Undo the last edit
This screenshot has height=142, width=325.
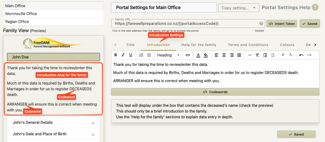coord(302,55)
